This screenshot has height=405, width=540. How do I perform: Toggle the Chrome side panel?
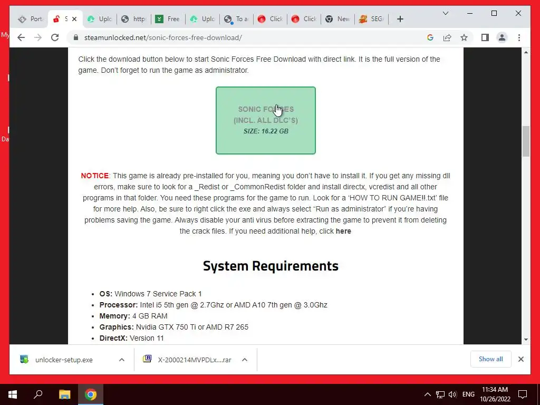pos(485,37)
